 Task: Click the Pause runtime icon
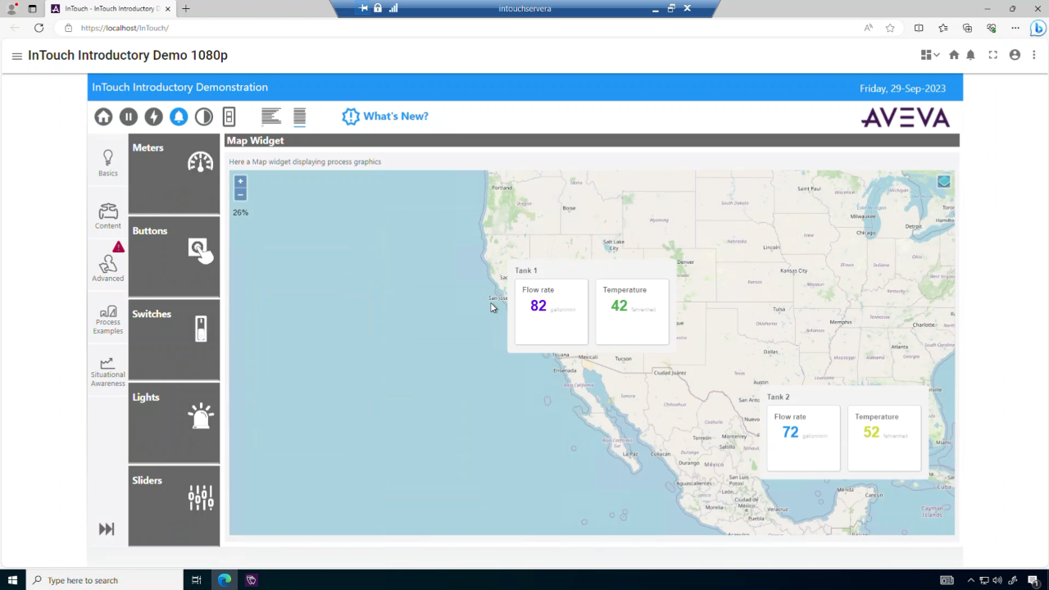coord(128,116)
